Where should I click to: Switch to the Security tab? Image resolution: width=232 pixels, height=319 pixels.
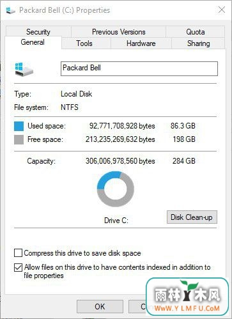coord(38,32)
